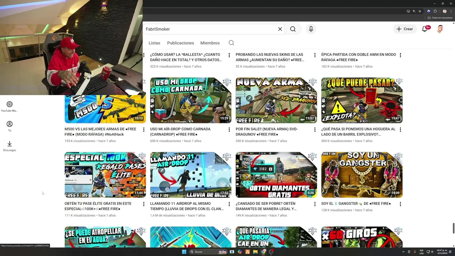Image resolution: width=455 pixels, height=256 pixels.
Task: Open the Chrome profile avatar
Action: [445, 11]
